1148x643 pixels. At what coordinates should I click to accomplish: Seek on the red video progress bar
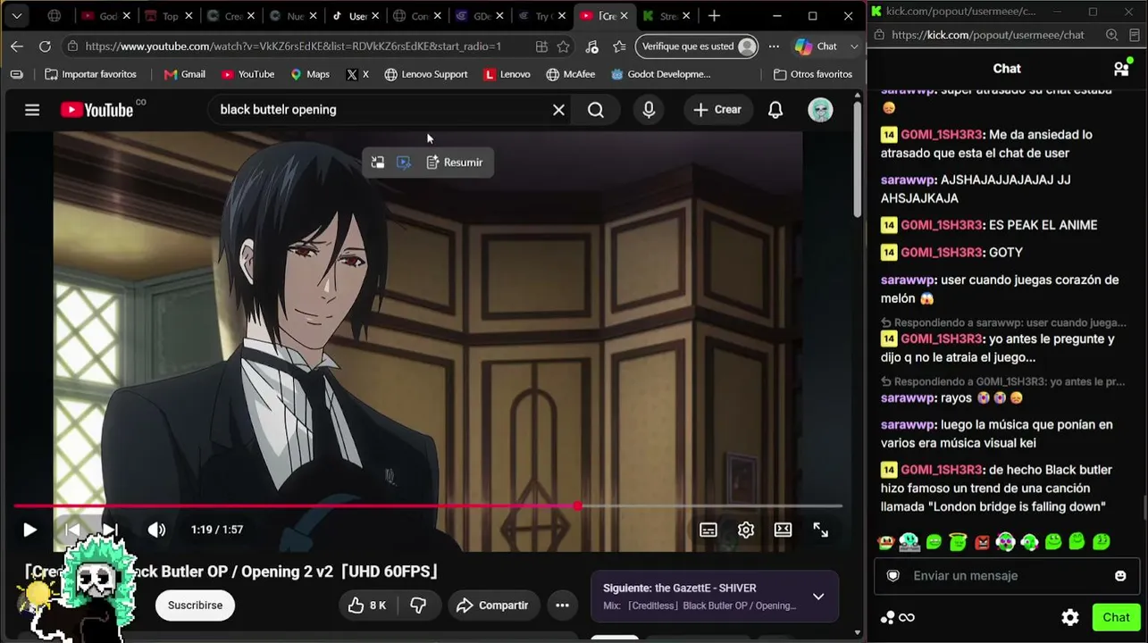(x=428, y=506)
